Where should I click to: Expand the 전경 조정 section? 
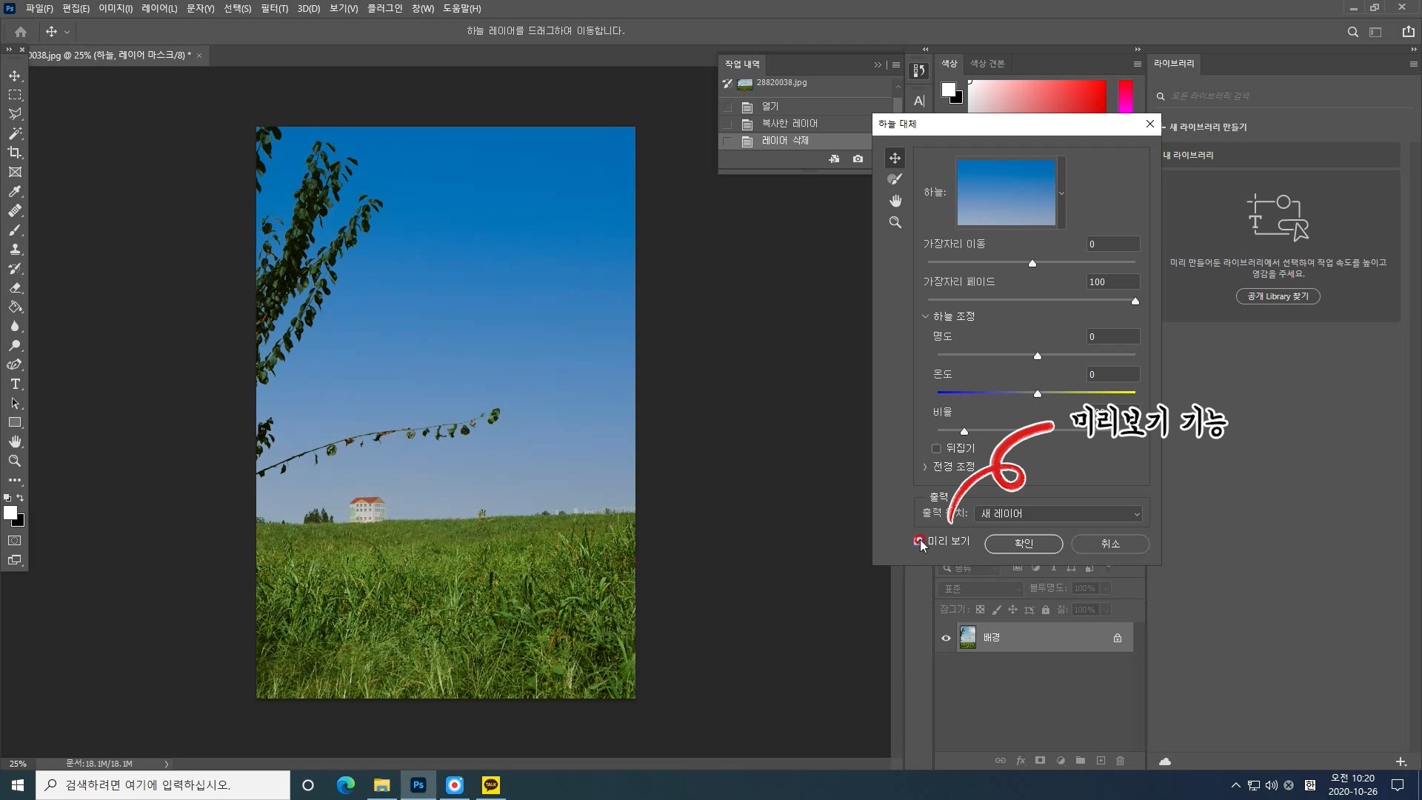point(925,467)
